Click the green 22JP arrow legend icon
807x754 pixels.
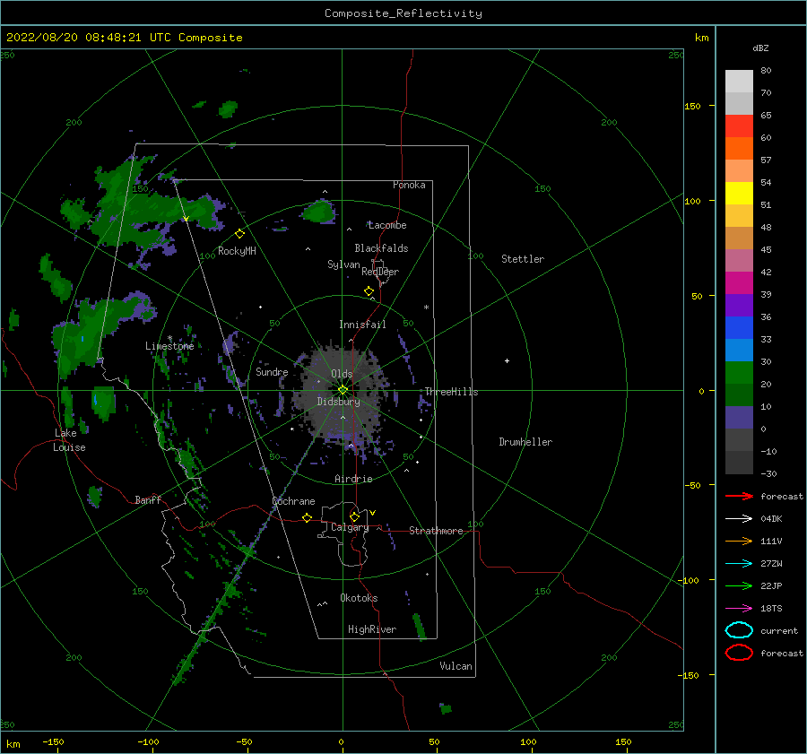point(739,585)
